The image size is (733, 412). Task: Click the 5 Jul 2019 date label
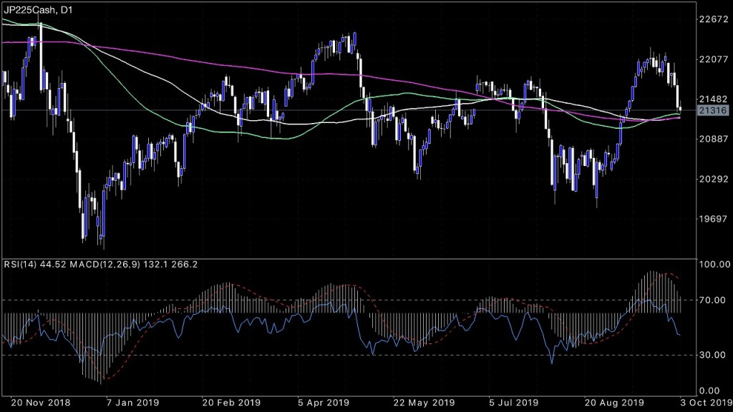[515, 401]
